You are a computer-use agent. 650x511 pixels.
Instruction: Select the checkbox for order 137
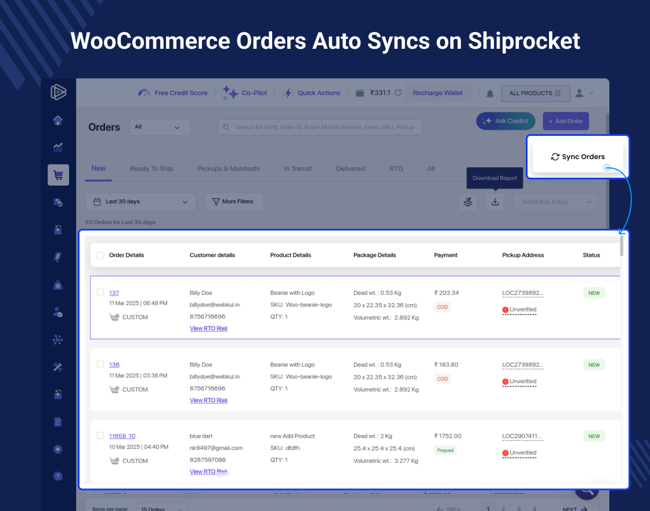(100, 292)
